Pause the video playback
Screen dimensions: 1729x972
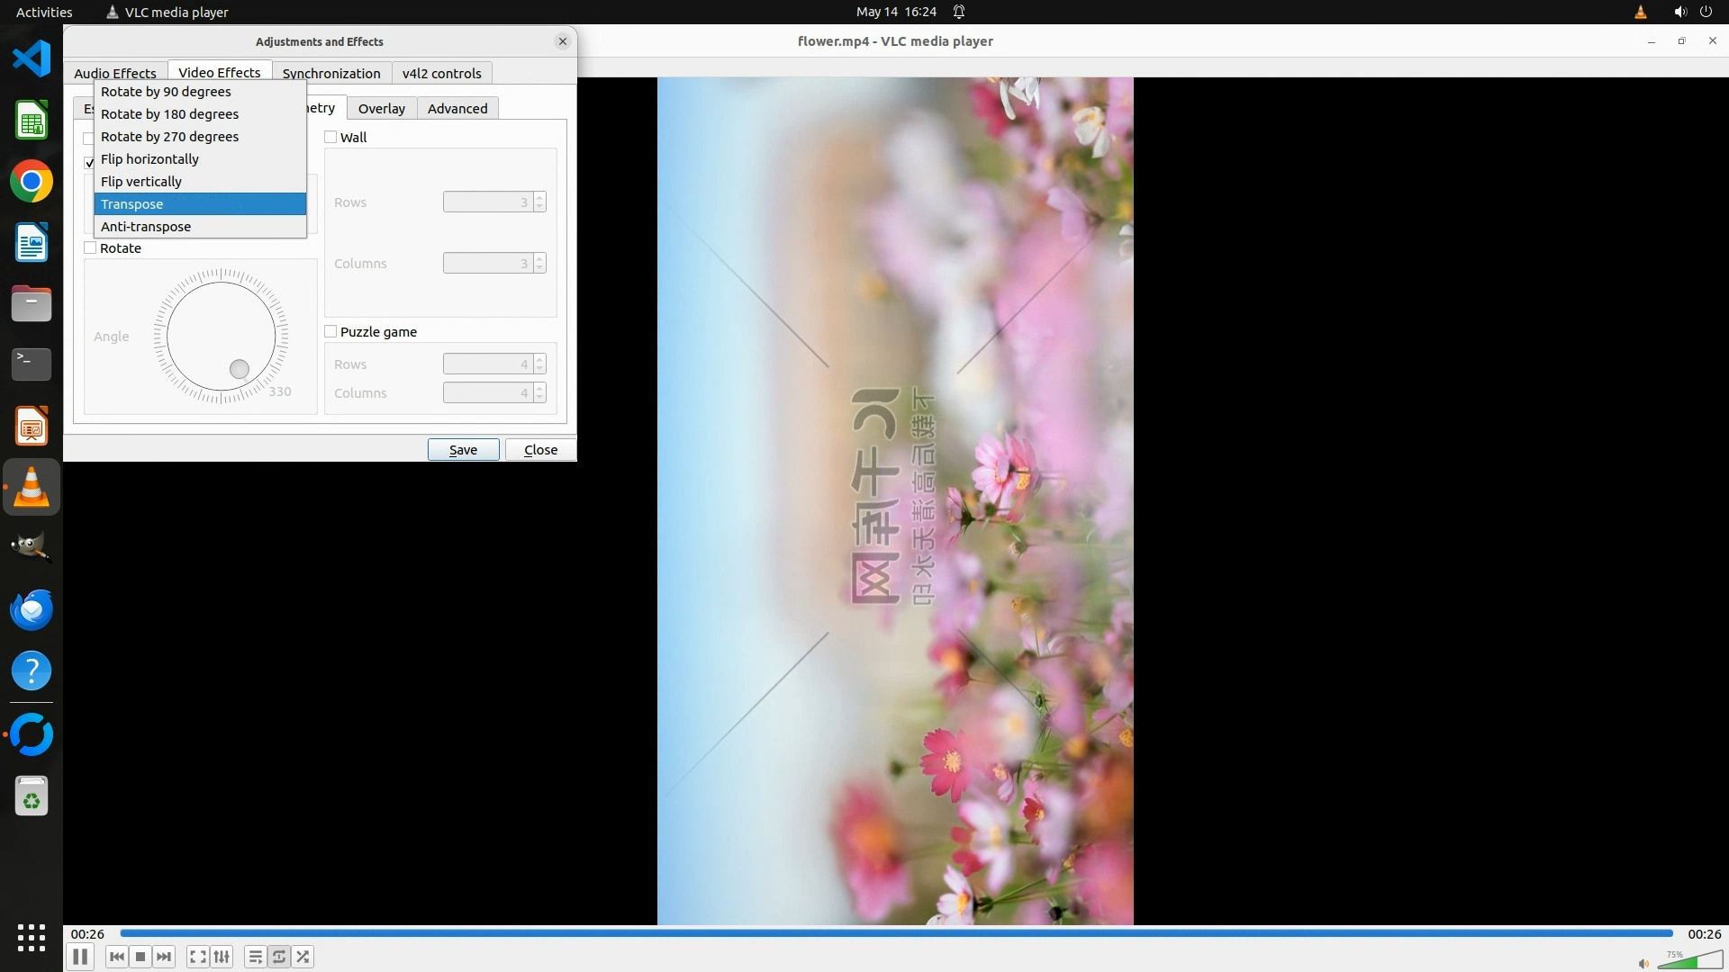[80, 957]
